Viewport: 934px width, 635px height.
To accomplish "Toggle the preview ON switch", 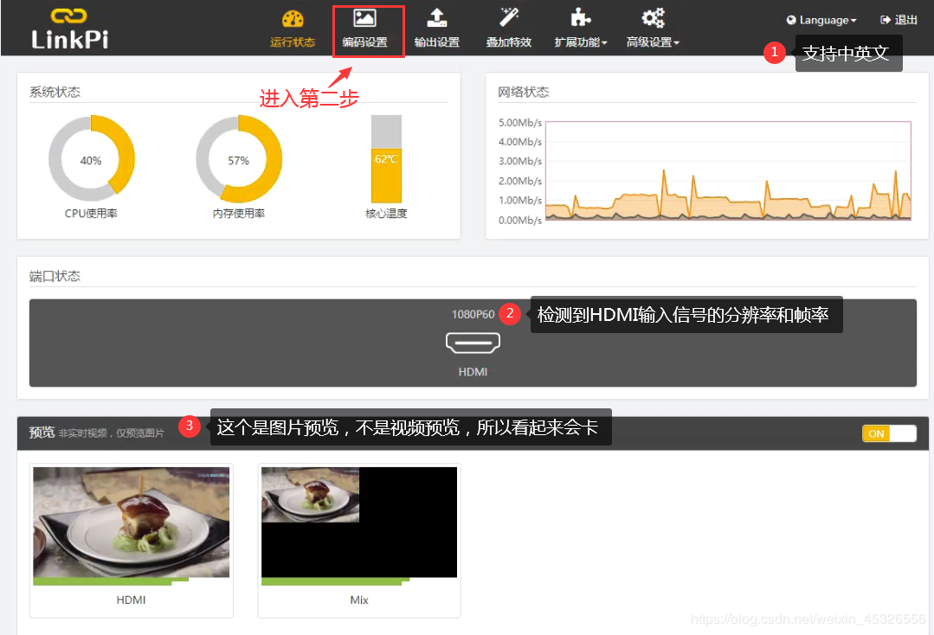I will click(x=889, y=433).
